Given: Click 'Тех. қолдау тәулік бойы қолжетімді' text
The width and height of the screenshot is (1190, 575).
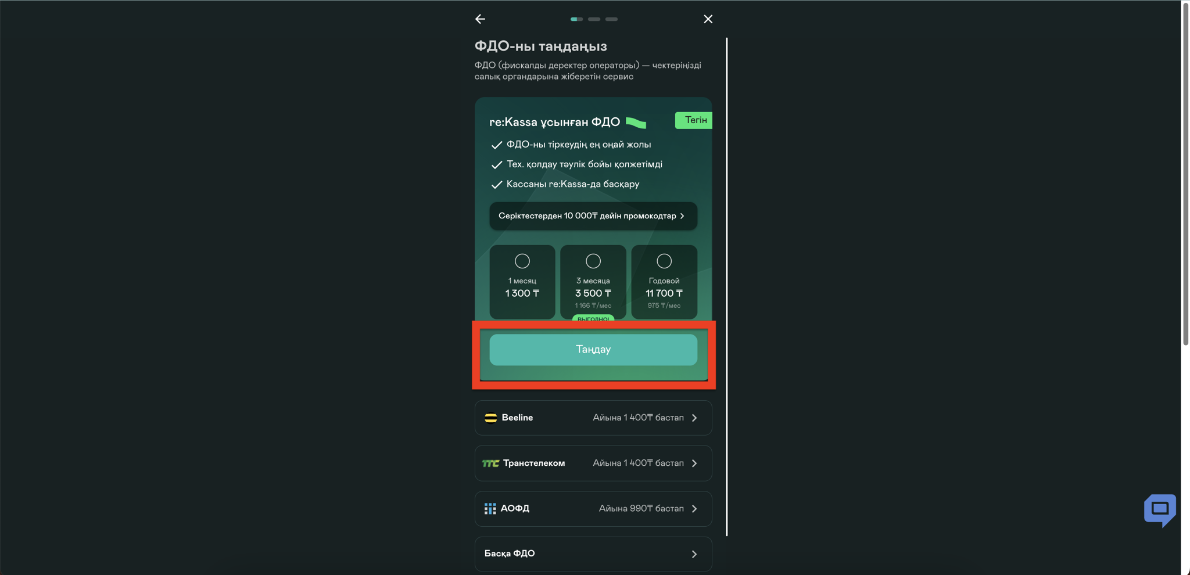Looking at the screenshot, I should (585, 164).
